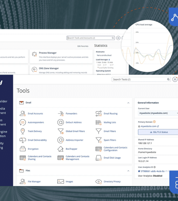Open the File Manager link
The width and height of the screenshot is (178, 201).
34,182
